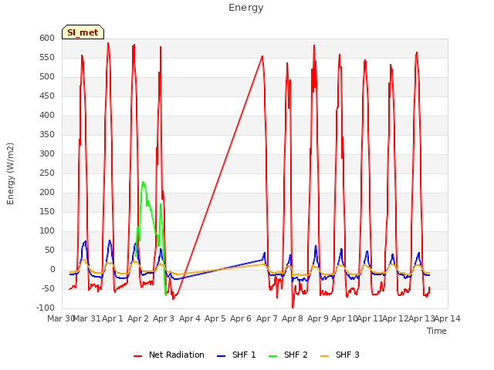
Task: Click the -100 y-axis tick label
Action: [46, 308]
